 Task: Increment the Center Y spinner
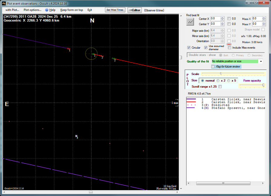click(222, 23)
